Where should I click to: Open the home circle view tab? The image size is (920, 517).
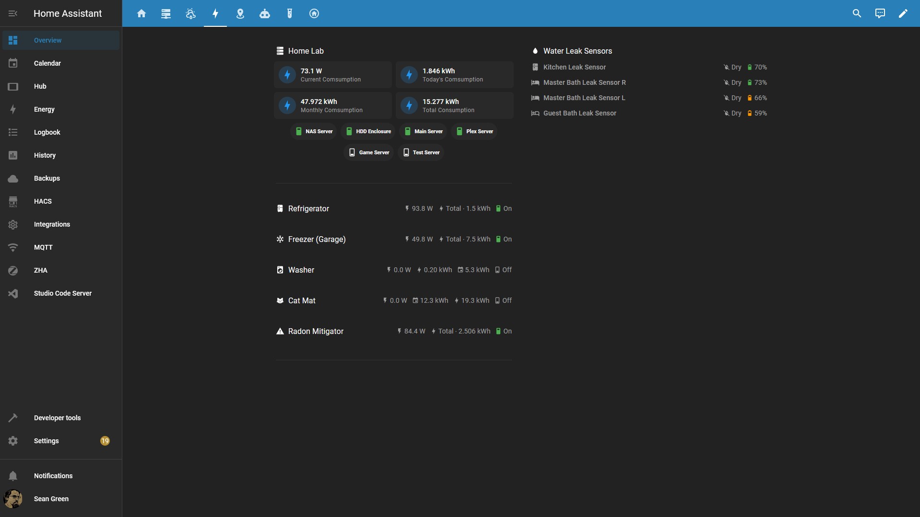(x=314, y=13)
